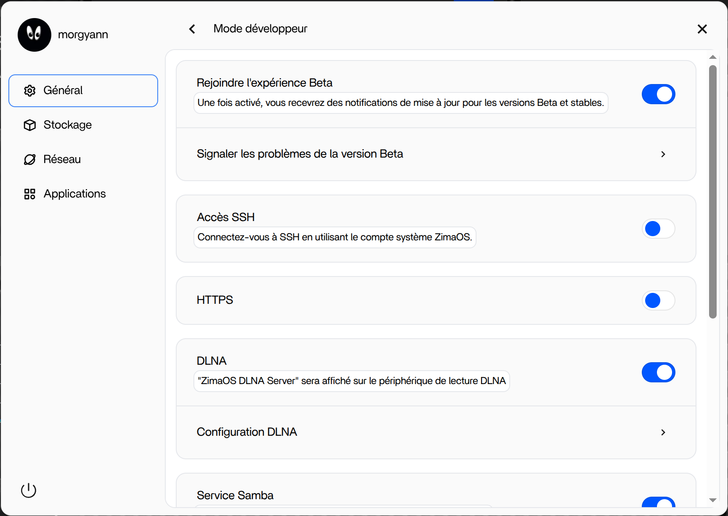Click the scrollbar down arrow
Image resolution: width=728 pixels, height=516 pixels.
(x=712, y=500)
